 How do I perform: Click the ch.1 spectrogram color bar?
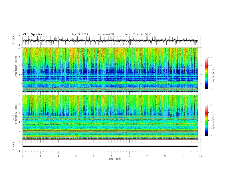(206, 73)
